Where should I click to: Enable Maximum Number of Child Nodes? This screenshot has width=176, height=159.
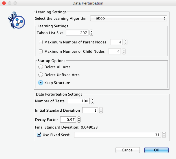(x=41, y=51)
